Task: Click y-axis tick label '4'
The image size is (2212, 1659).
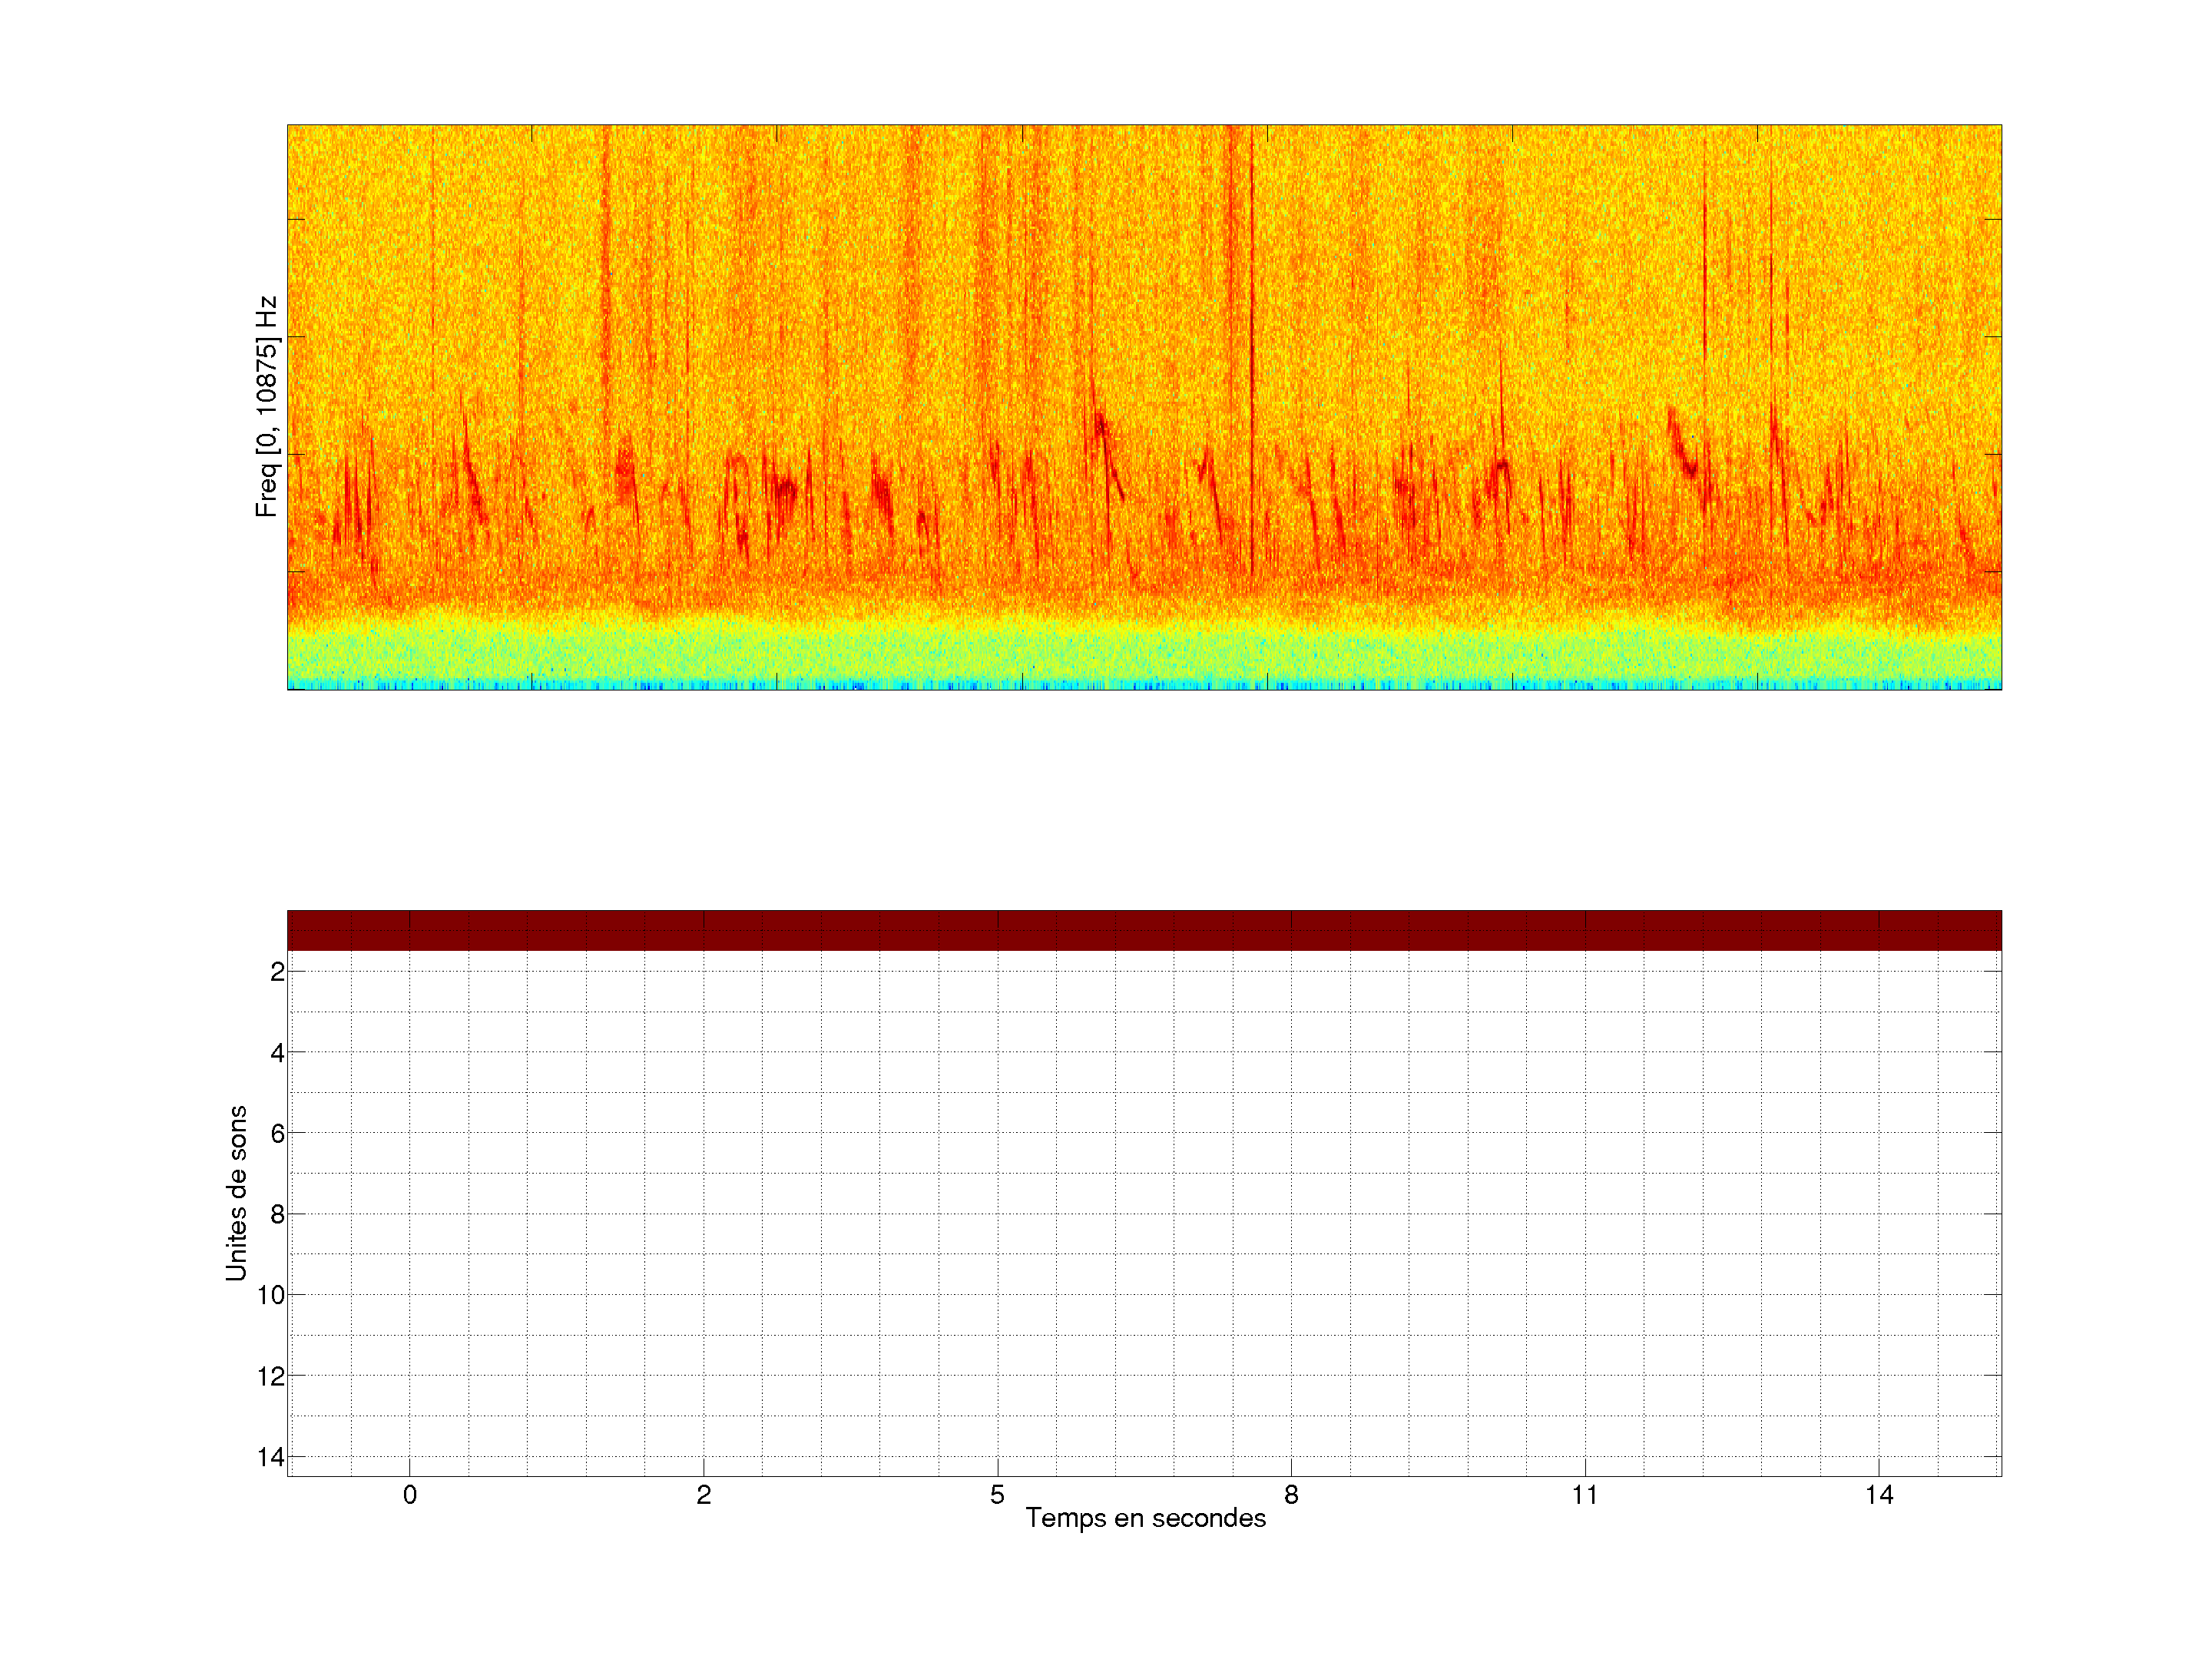Action: 277,1053
